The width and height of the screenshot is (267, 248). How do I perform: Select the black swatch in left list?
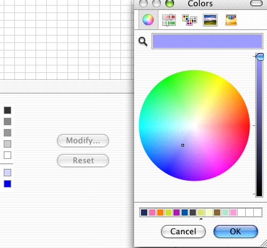(x=7, y=110)
